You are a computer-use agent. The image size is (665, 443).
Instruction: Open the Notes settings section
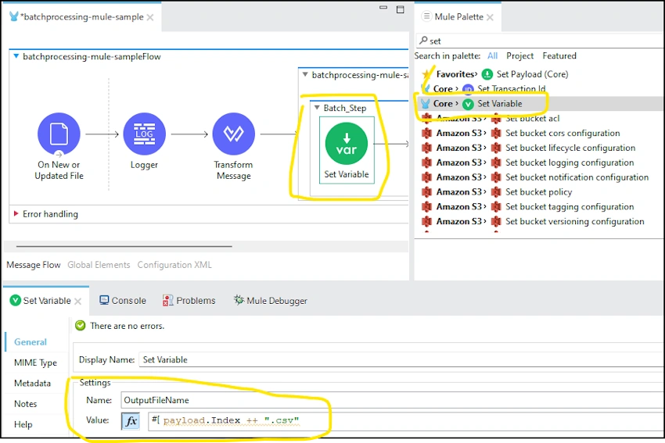click(26, 404)
